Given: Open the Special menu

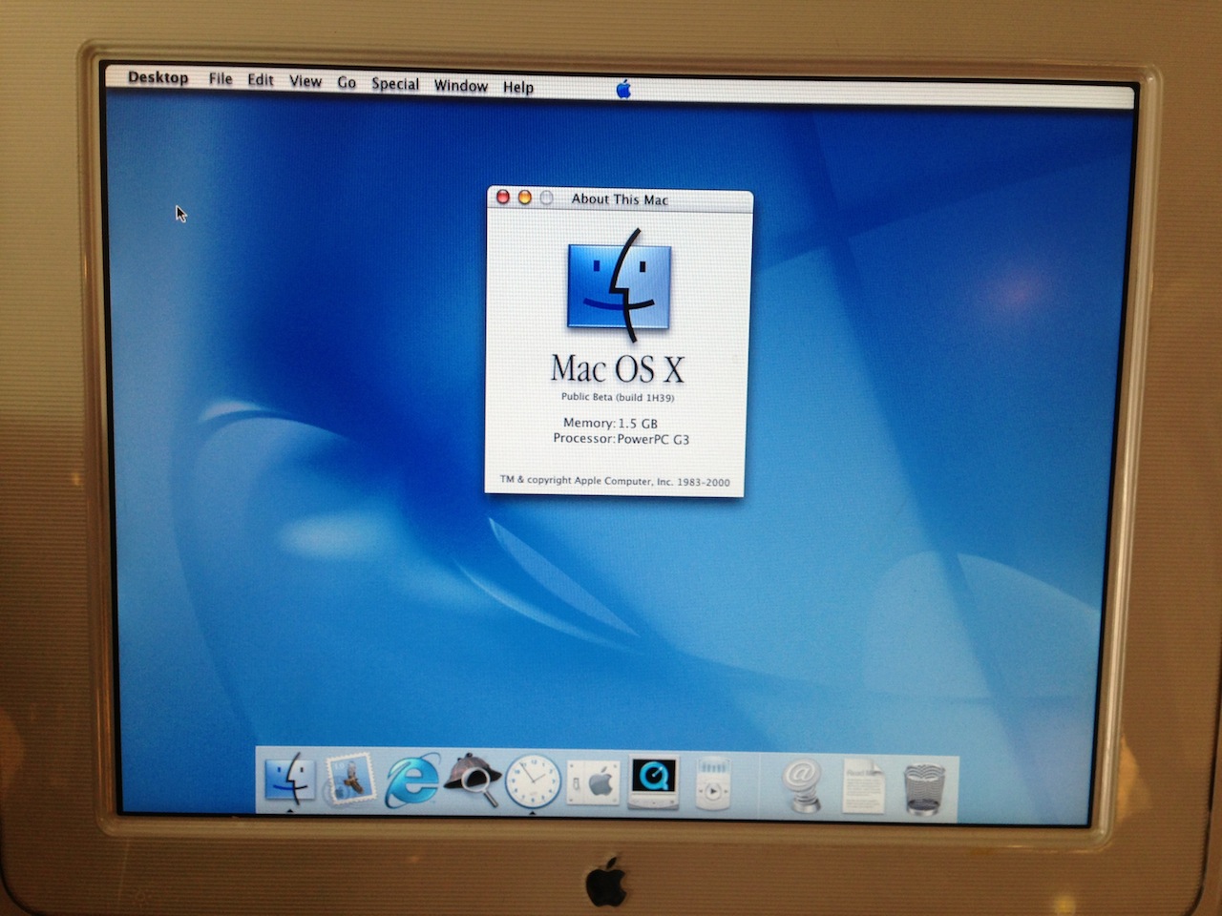Looking at the screenshot, I should click(395, 84).
